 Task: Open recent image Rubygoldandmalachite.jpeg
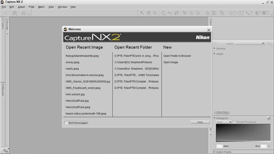click(82, 56)
